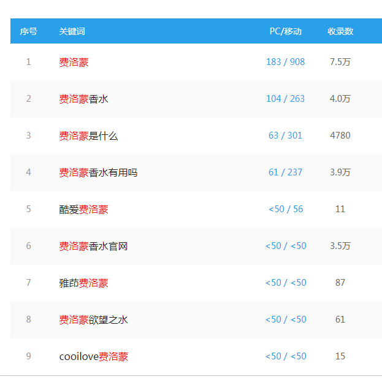Open keyword 雅茚费洛蒙 link

coord(83,283)
